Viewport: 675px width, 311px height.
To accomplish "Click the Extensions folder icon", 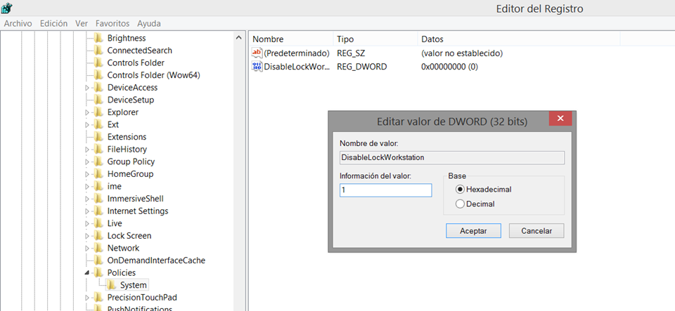I will tap(98, 137).
